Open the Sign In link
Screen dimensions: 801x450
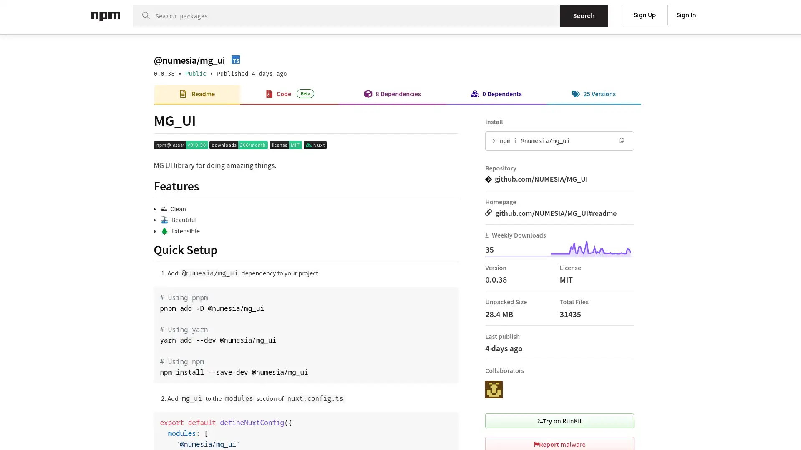[x=686, y=15]
